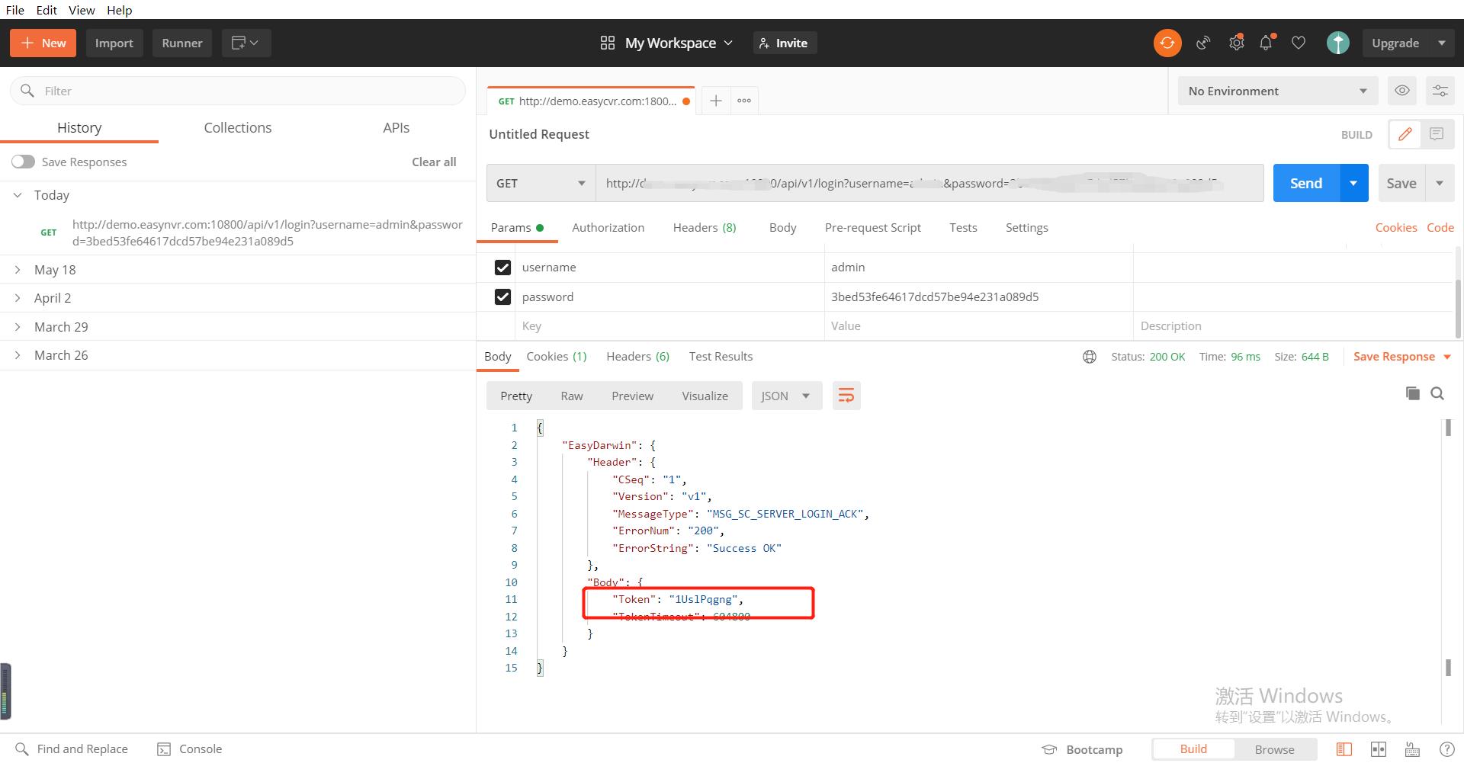1464x763 pixels.
Task: Open the help question mark icon
Action: coord(1446,749)
